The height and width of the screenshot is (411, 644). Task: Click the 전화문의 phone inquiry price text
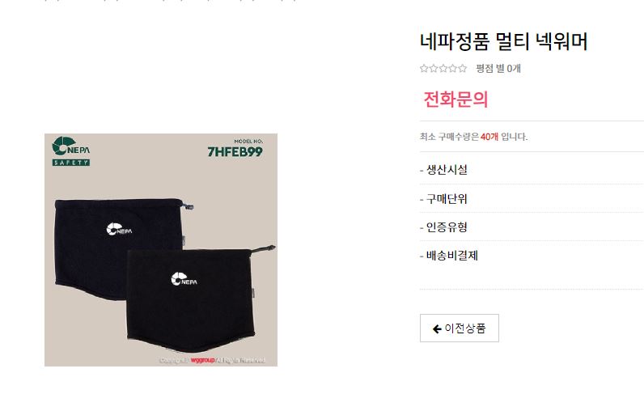click(x=455, y=100)
